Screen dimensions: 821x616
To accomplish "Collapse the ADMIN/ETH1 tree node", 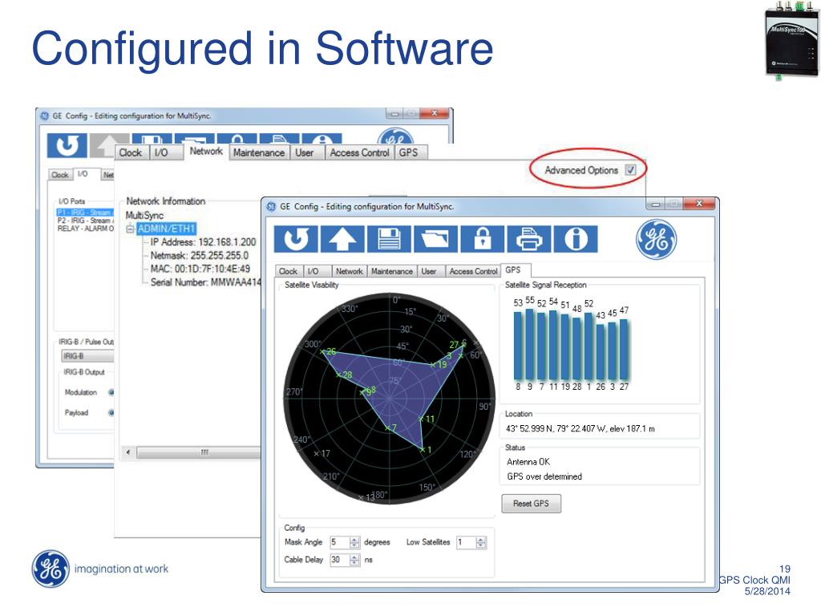I will [130, 229].
